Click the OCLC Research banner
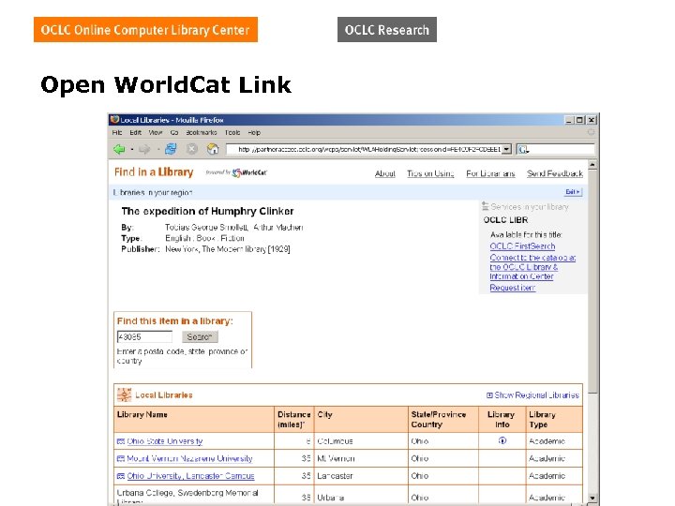 pyautogui.click(x=387, y=30)
